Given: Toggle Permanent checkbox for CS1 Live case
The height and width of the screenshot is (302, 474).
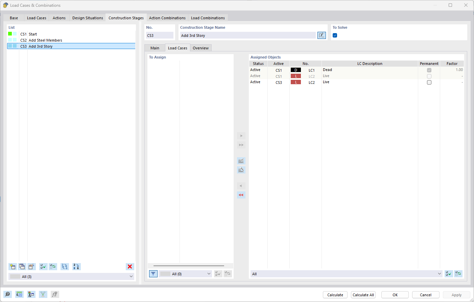Looking at the screenshot, I should coord(429,76).
